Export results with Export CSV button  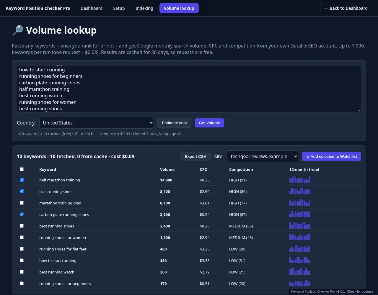coord(195,157)
